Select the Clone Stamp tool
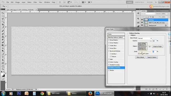Viewport: 171px width, 96px height. coord(3,37)
